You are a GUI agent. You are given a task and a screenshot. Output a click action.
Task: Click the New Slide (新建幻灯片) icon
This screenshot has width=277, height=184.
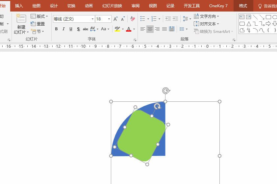pos(21,19)
